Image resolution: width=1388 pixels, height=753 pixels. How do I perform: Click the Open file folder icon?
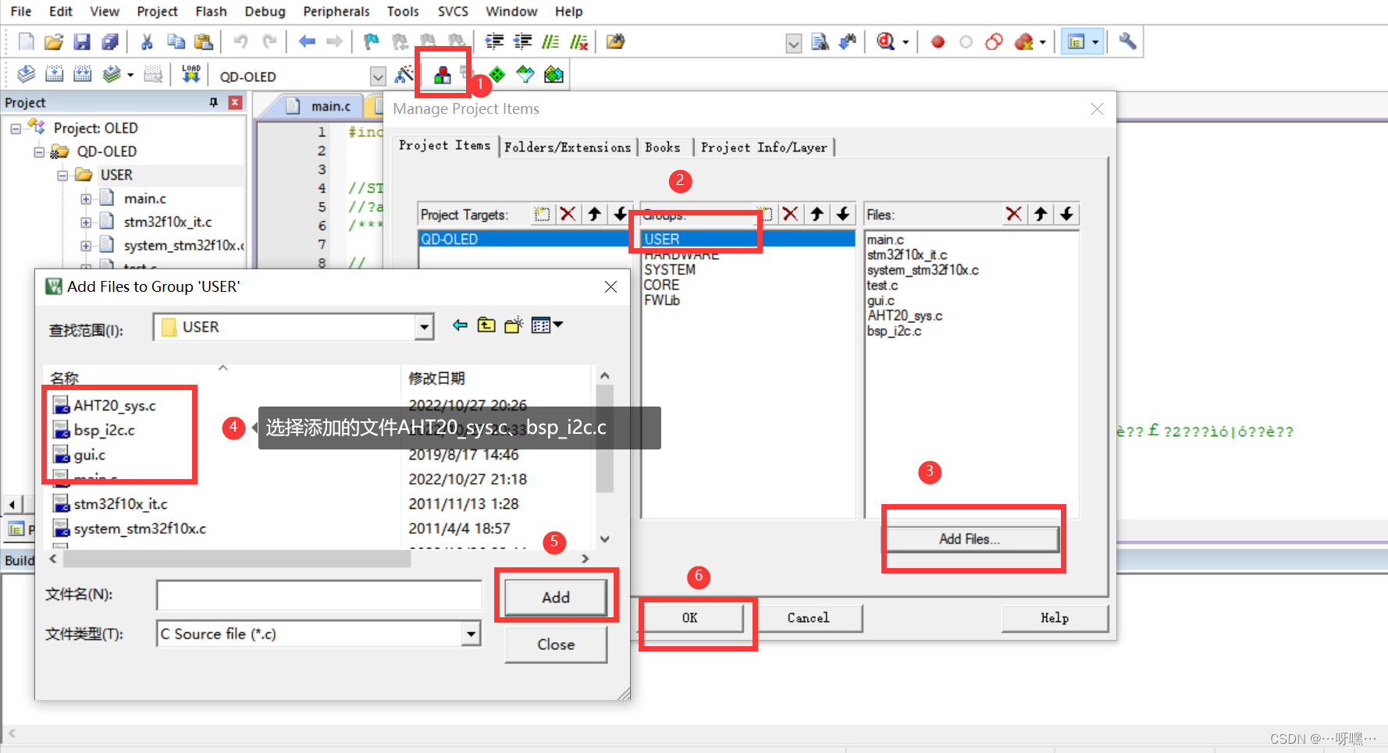coord(54,41)
